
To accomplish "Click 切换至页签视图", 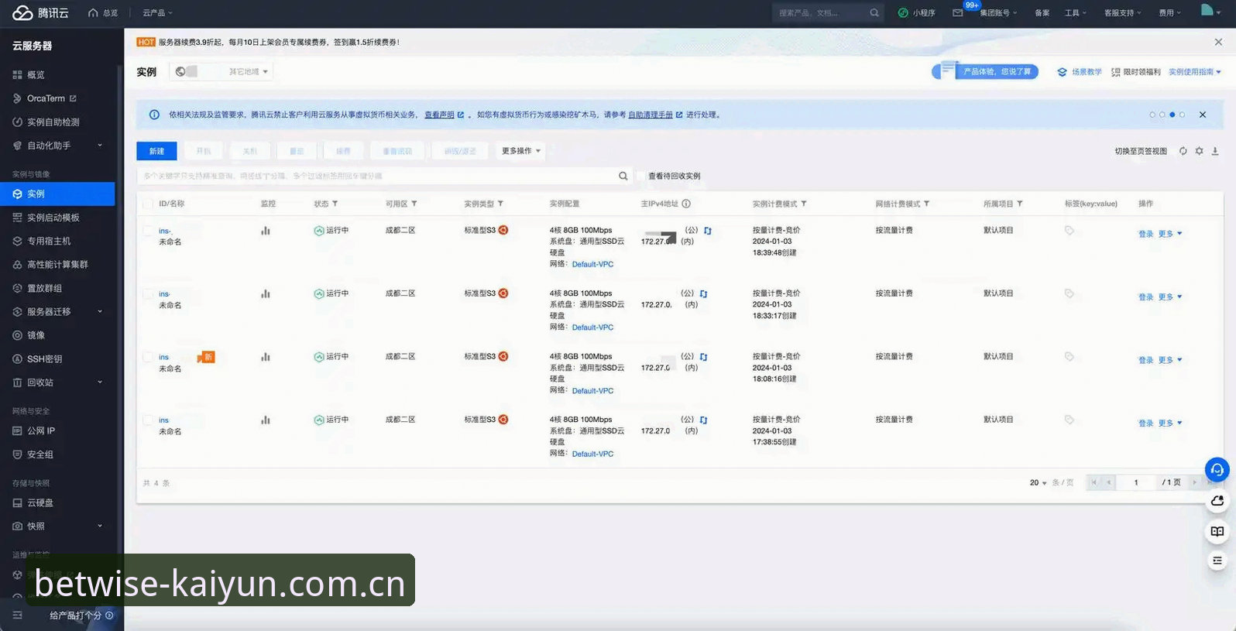I will [x=1141, y=152].
